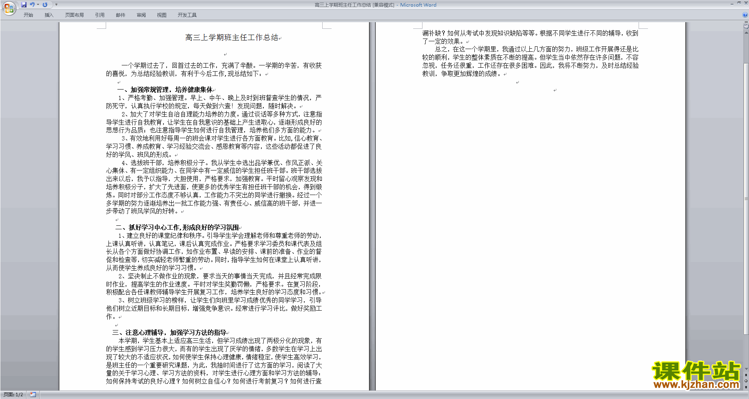This screenshot has width=749, height=399.
Task: Open the undo history dropdown arrow
Action: click(38, 5)
